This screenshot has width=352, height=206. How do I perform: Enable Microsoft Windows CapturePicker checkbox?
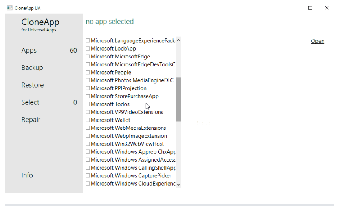[x=88, y=175]
